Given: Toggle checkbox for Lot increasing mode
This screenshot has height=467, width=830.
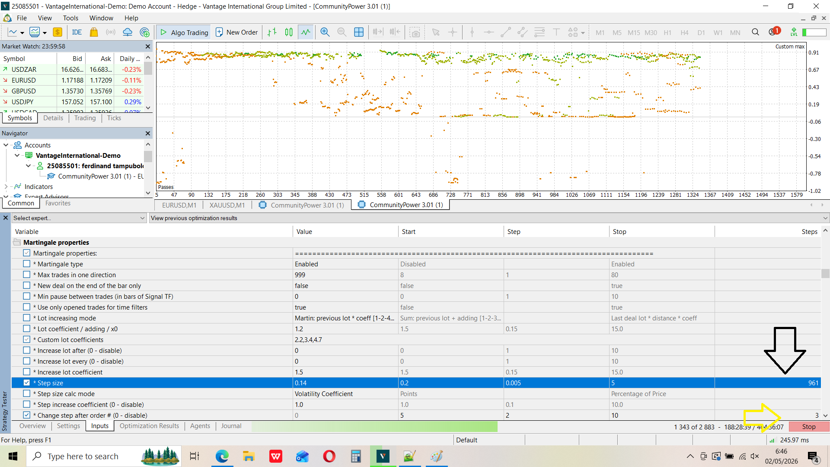Looking at the screenshot, I should 27,318.
